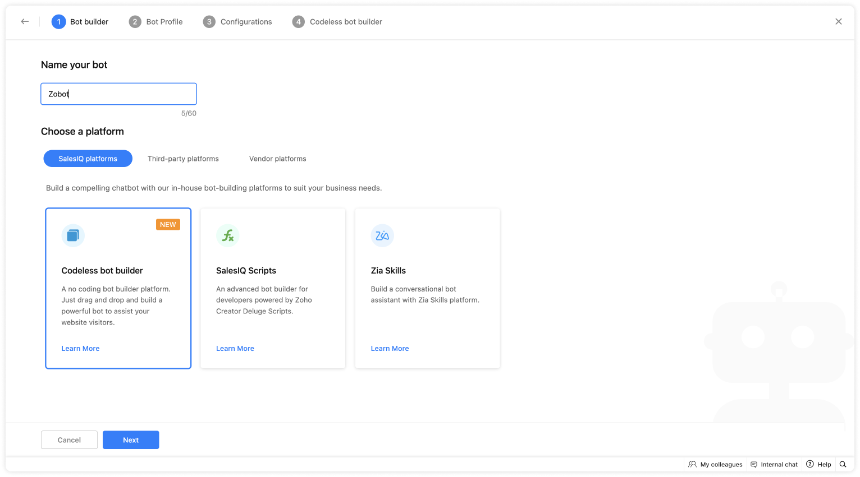The image size is (860, 477).
Task: Close the bot builder wizard
Action: click(x=839, y=22)
